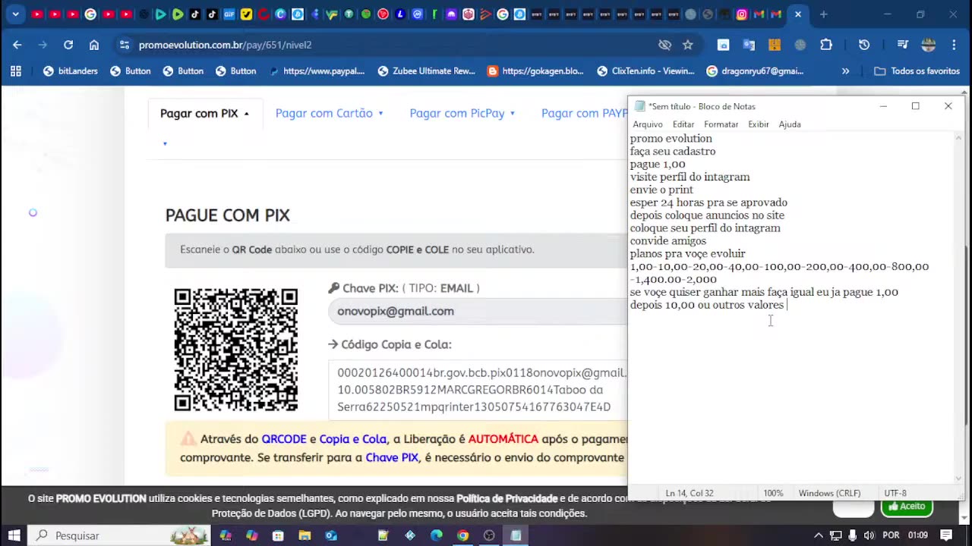Open the tab search dropdown arrow
Image resolution: width=972 pixels, height=546 pixels.
tap(15, 14)
